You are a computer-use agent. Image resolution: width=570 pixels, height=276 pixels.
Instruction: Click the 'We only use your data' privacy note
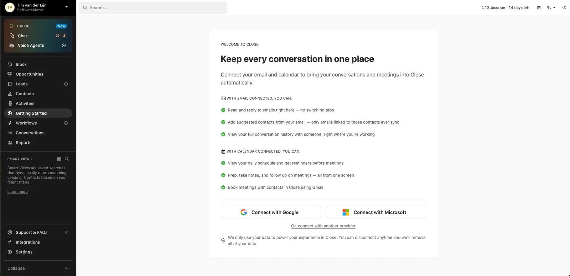327,241
